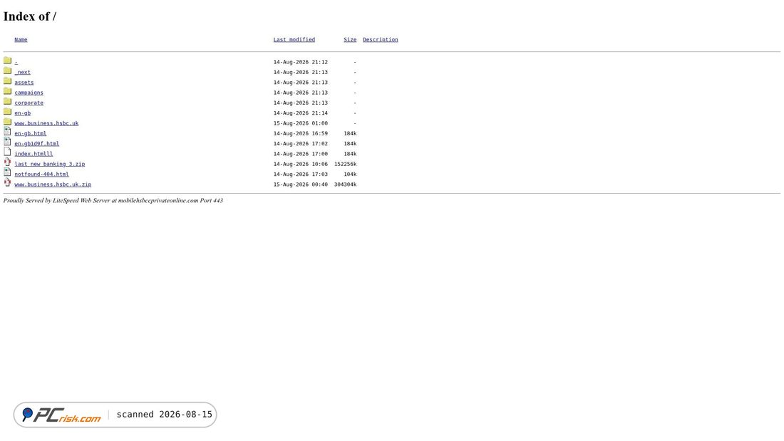Select the date 14-Aug-2026 16:59
This screenshot has height=441, width=784.
301,133
